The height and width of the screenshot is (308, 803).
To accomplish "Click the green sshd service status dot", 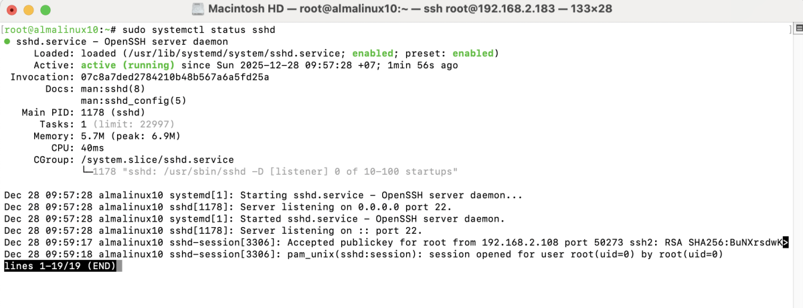I will coord(7,42).
